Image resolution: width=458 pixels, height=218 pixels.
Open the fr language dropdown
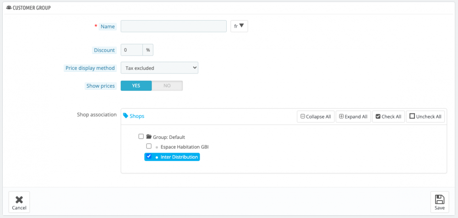coord(239,27)
